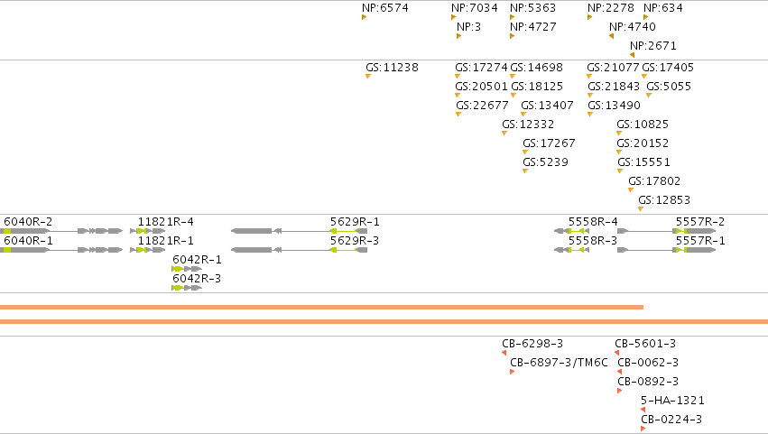Select the NP:4727 feature label
This screenshot has width=768, height=434.
pyautogui.click(x=532, y=27)
